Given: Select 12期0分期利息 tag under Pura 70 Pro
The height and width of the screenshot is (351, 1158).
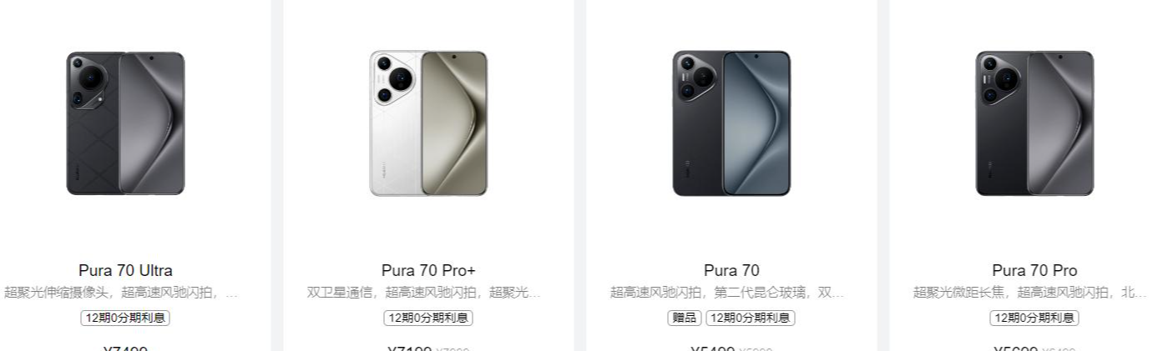Looking at the screenshot, I should 1034,318.
